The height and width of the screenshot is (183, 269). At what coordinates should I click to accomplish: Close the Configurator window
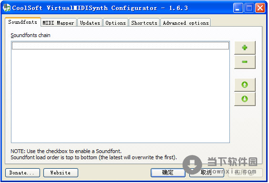[x=260, y=8]
